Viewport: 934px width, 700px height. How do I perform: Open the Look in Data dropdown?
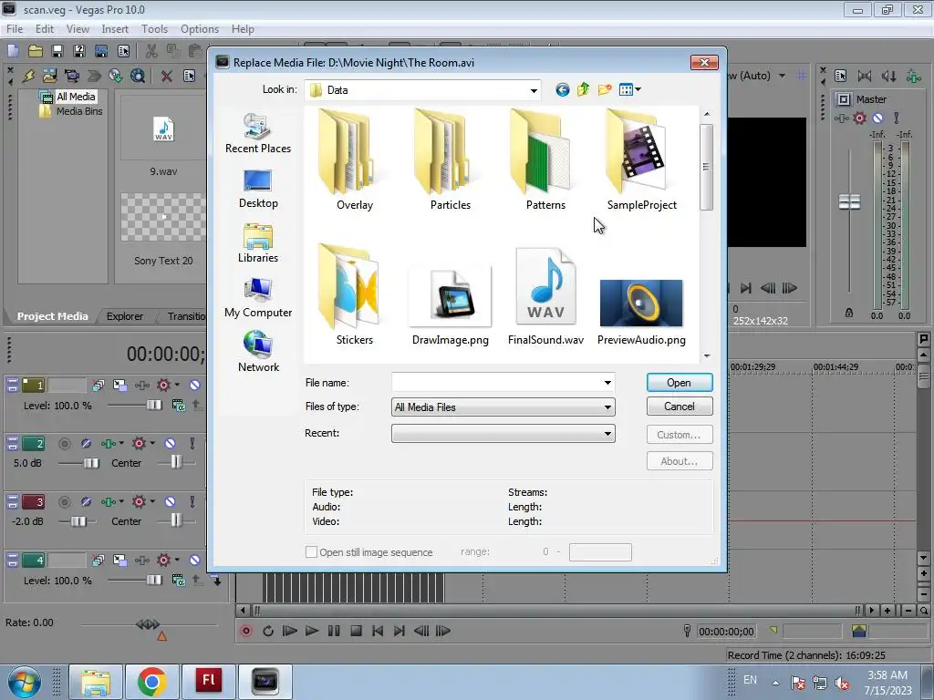[x=534, y=90]
